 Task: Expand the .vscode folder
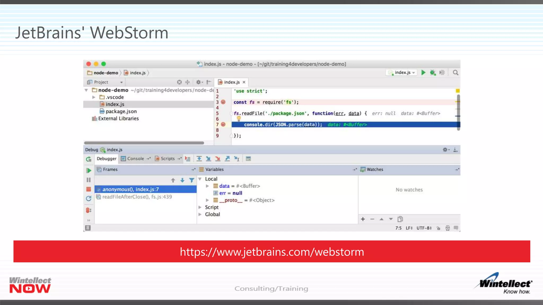pyautogui.click(x=94, y=97)
